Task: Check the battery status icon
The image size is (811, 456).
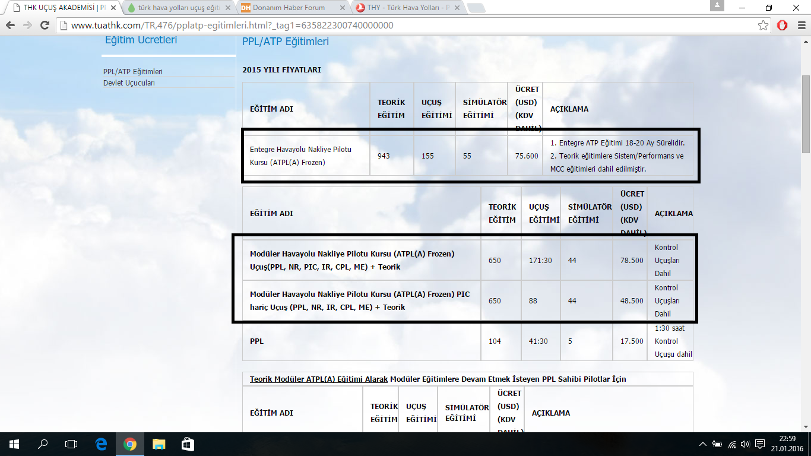Action: point(718,444)
